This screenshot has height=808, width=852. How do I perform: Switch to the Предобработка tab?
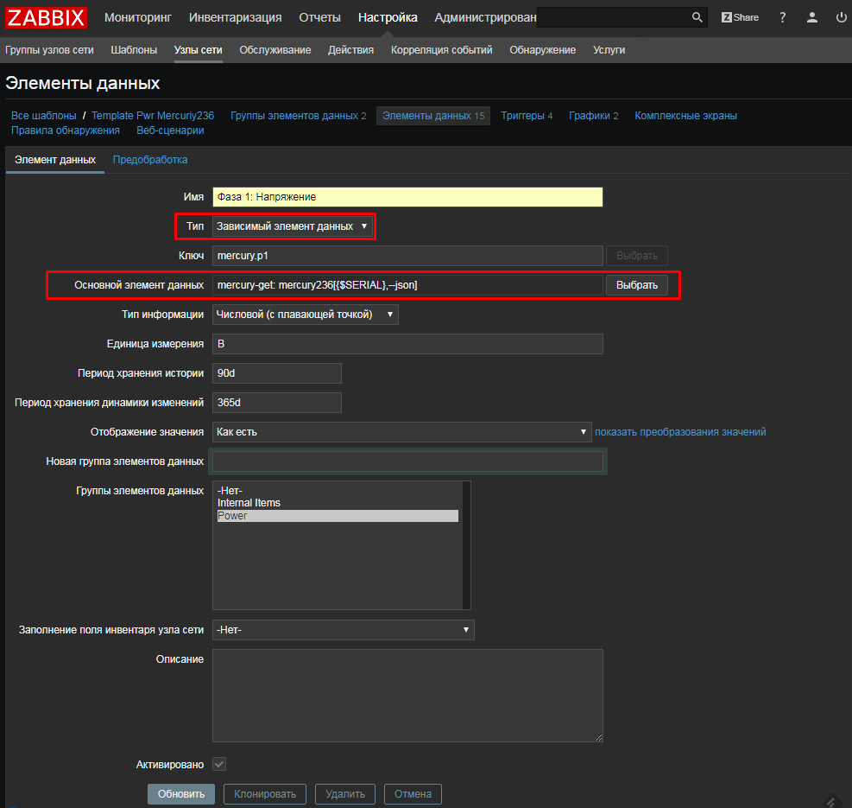point(150,160)
